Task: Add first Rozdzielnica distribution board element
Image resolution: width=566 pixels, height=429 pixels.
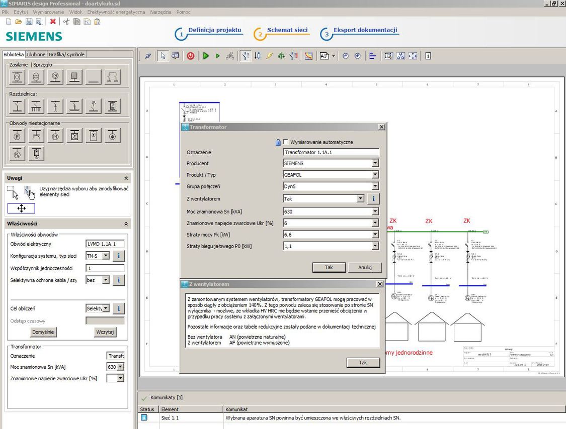Action: coord(17,106)
